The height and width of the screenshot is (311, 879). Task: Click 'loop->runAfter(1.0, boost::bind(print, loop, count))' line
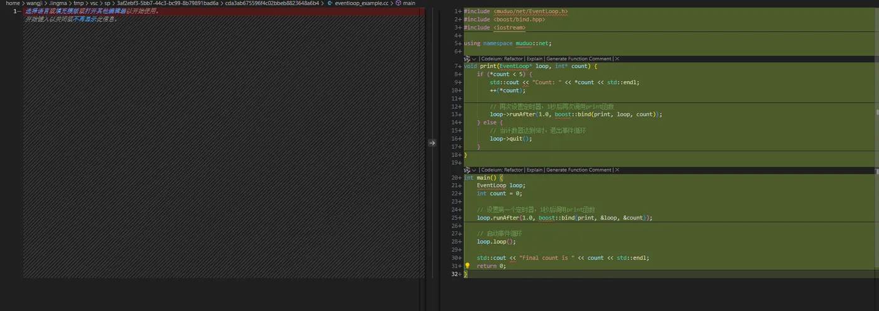tap(576, 114)
